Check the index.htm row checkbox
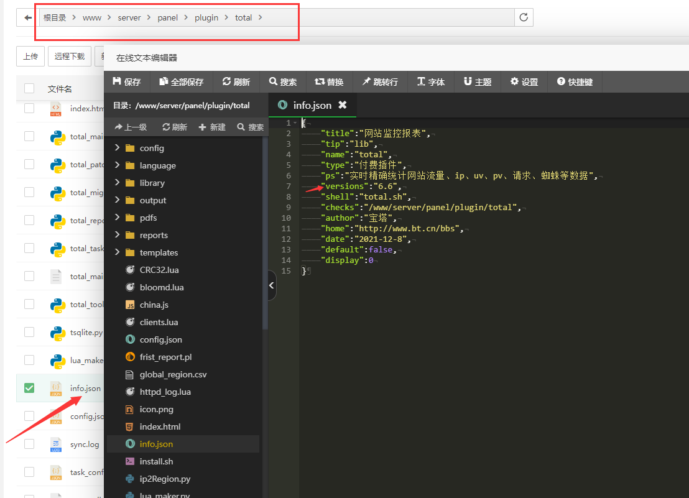 coord(29,108)
